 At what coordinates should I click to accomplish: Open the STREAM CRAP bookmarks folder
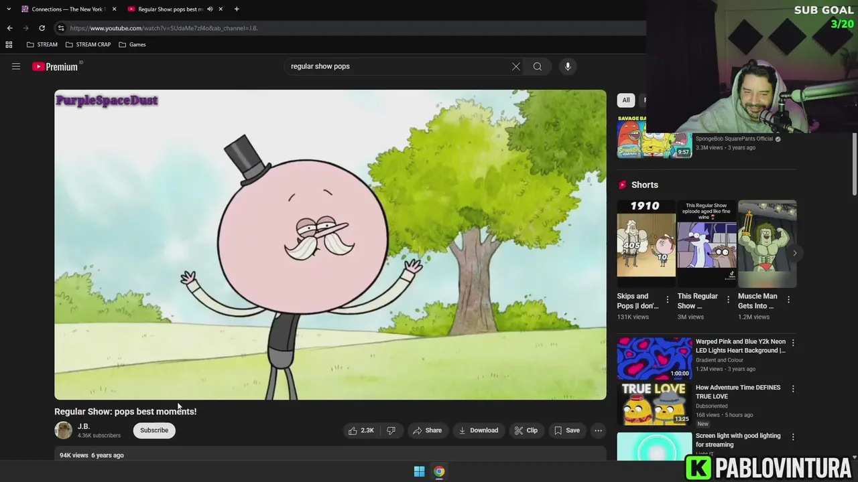coord(88,44)
